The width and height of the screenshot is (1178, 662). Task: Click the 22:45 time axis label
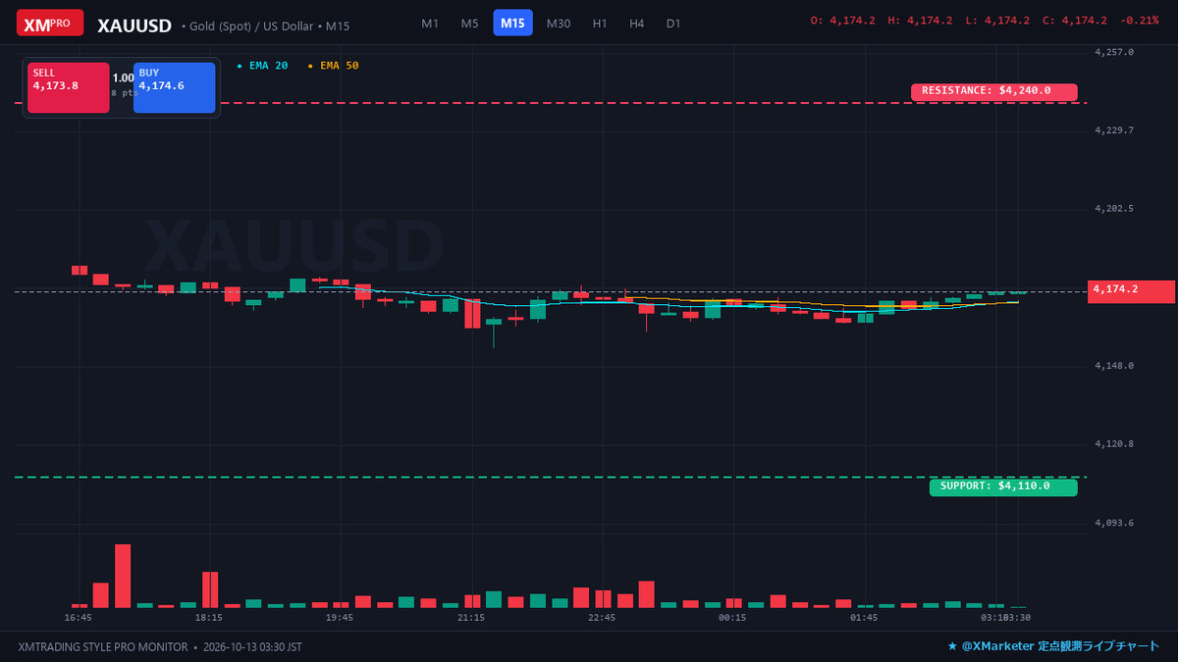602,618
